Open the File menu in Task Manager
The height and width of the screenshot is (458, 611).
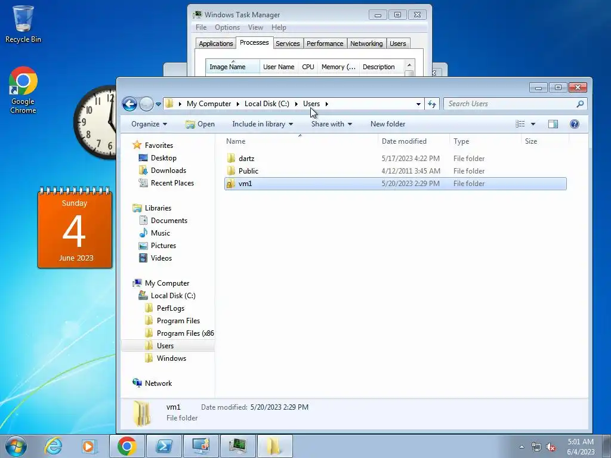coord(201,27)
